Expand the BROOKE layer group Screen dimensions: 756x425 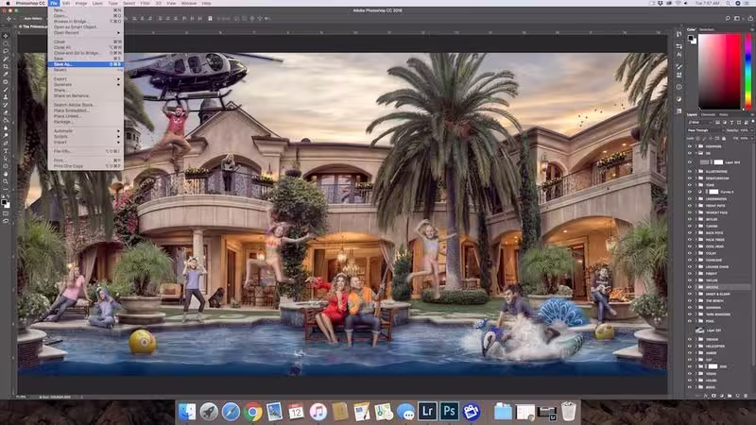tap(696, 287)
